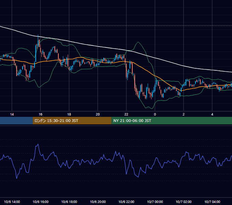Click the 10/6 14:00 date label
Viewport: 232px width, 205px height.
12,202
